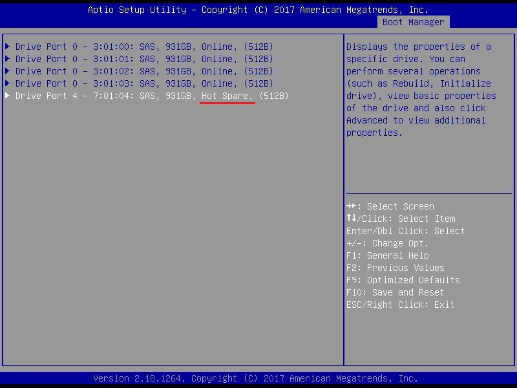The height and width of the screenshot is (388, 517).
Task: Click the F9: Optimized Defaults hint
Action: click(403, 280)
